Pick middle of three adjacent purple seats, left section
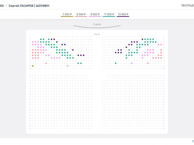Screen dimensions: 194x145 tap(81, 55)
